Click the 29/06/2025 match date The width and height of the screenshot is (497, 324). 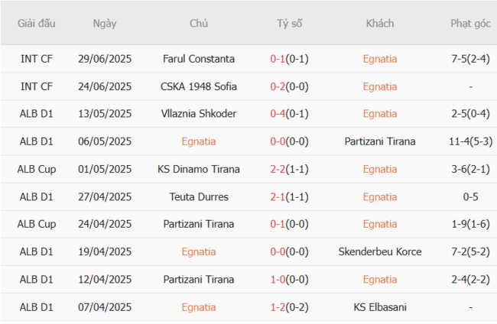[105, 58]
